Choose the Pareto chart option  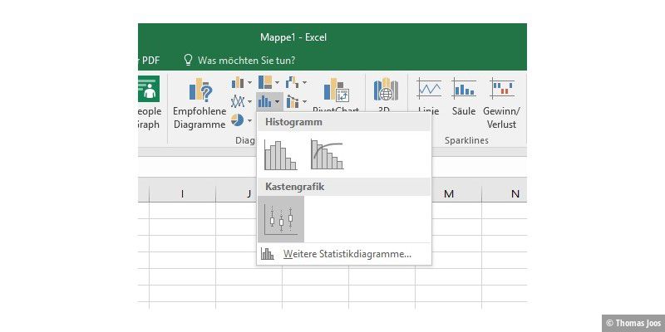pos(326,155)
